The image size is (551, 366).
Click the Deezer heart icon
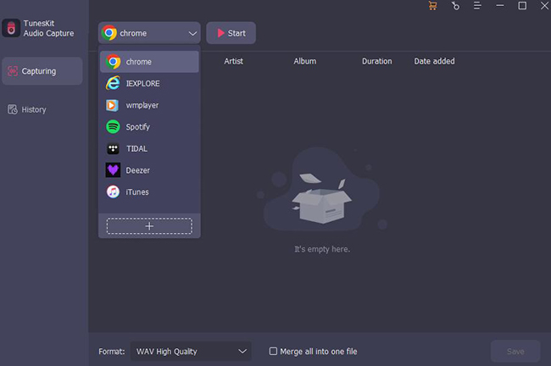point(113,170)
